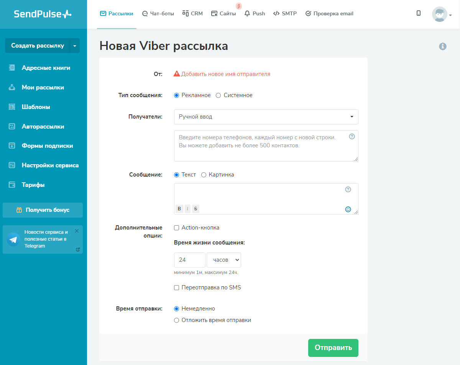Click the help icon in recipients textarea
The image size is (460, 365).
pyautogui.click(x=352, y=136)
